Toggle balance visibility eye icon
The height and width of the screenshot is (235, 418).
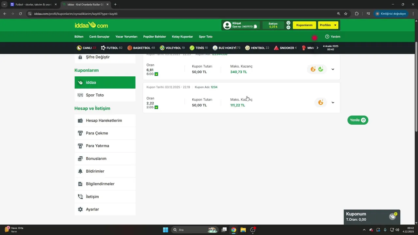(288, 27)
